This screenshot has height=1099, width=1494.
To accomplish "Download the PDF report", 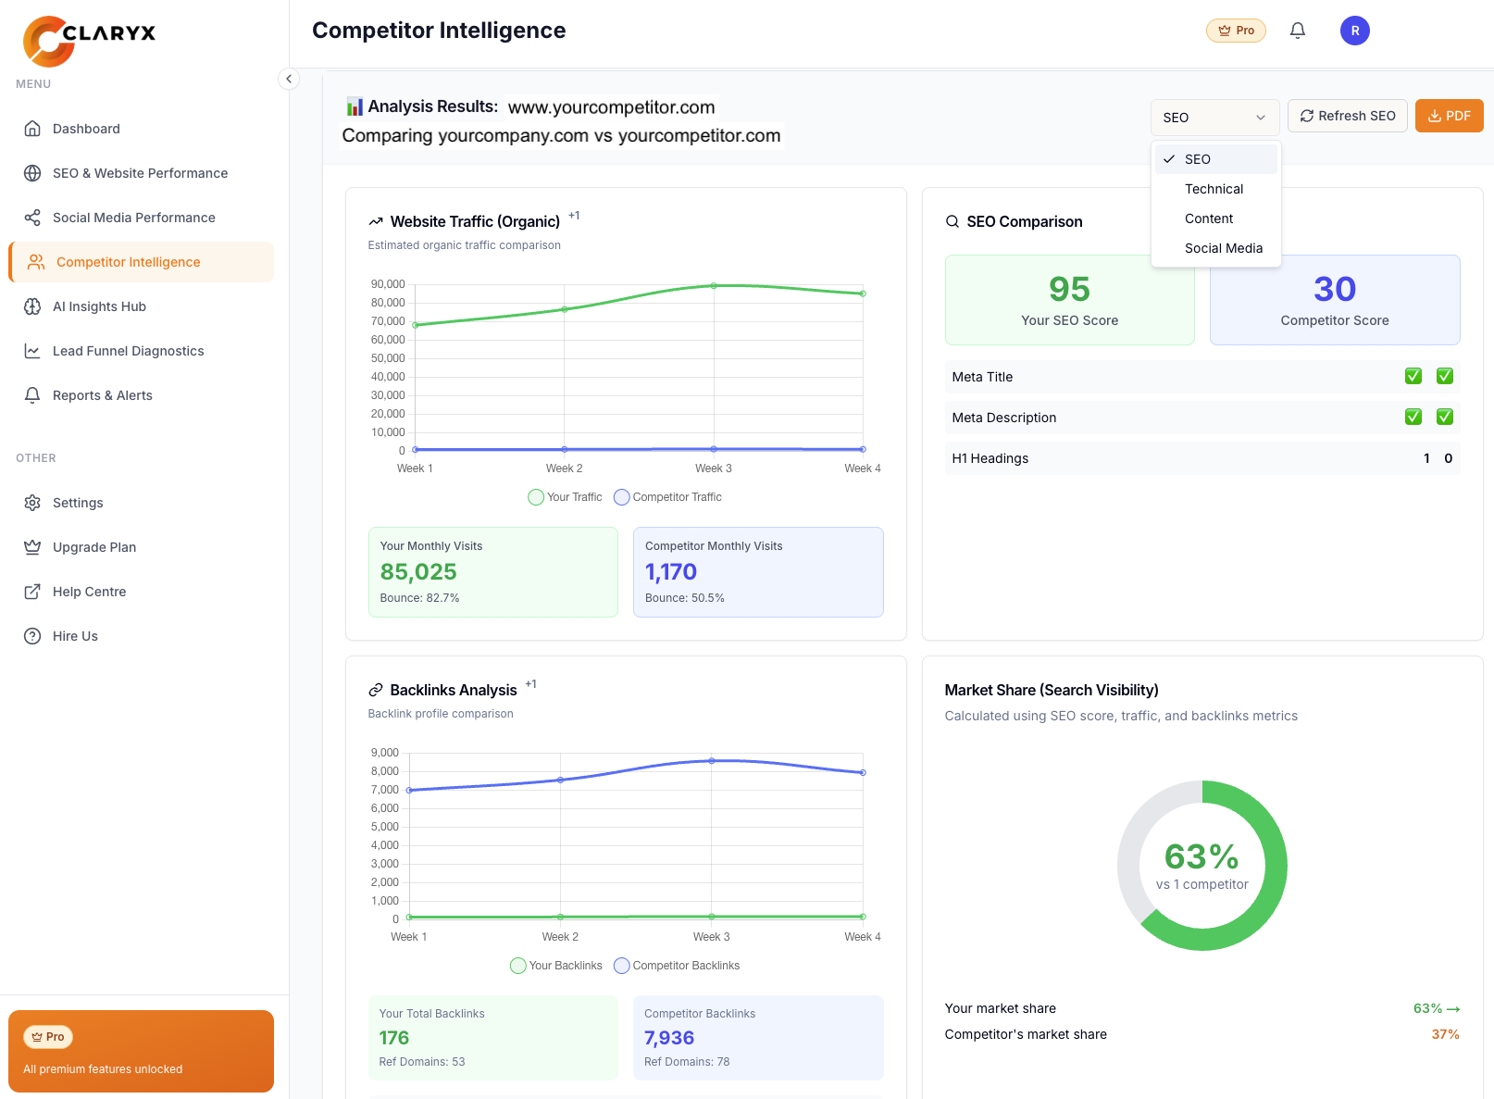I will [x=1449, y=116].
